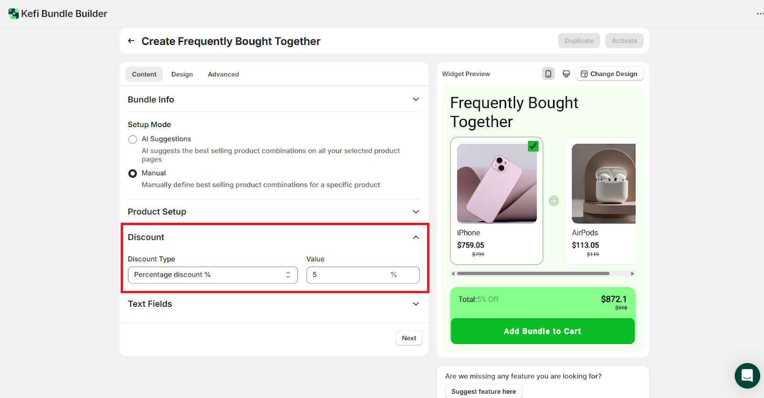This screenshot has height=398, width=764.
Task: Click the green plus icon between products
Action: tap(554, 201)
